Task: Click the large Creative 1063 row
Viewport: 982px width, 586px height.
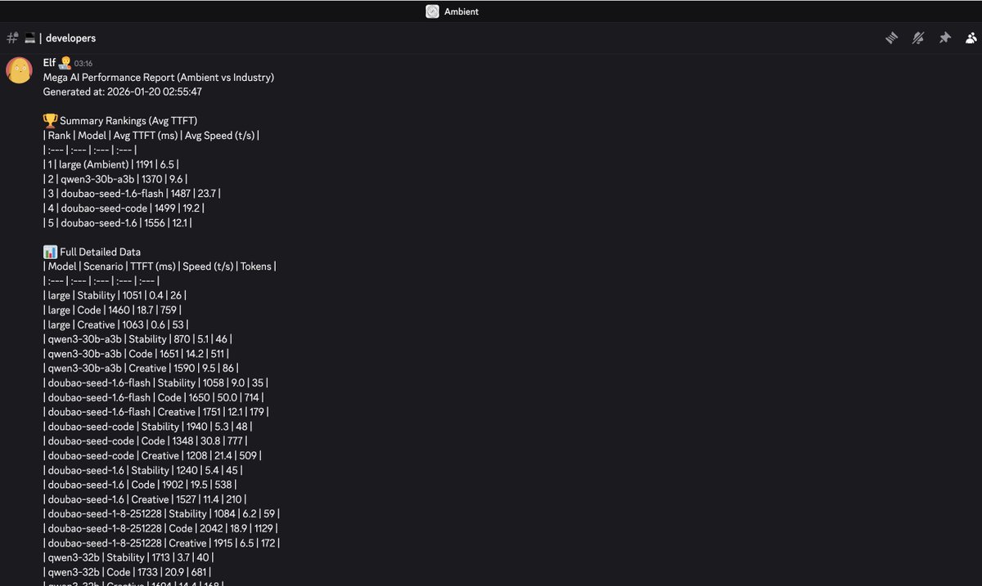Action: pyautogui.click(x=115, y=324)
